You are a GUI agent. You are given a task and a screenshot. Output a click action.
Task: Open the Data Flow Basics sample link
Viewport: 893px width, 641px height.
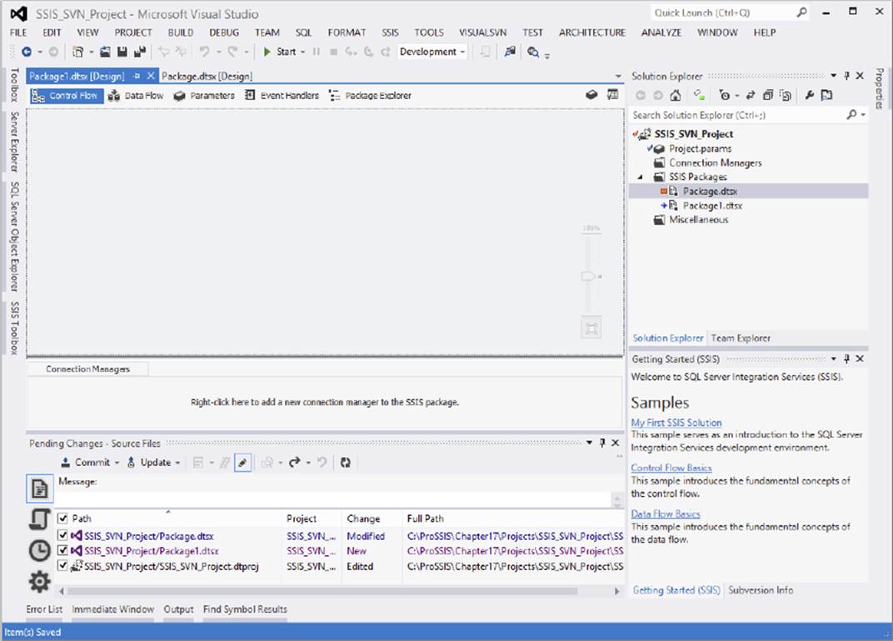click(666, 514)
